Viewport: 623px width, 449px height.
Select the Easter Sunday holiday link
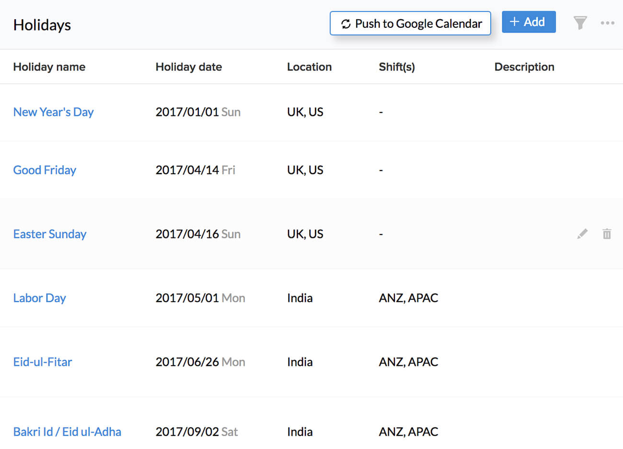click(x=50, y=234)
